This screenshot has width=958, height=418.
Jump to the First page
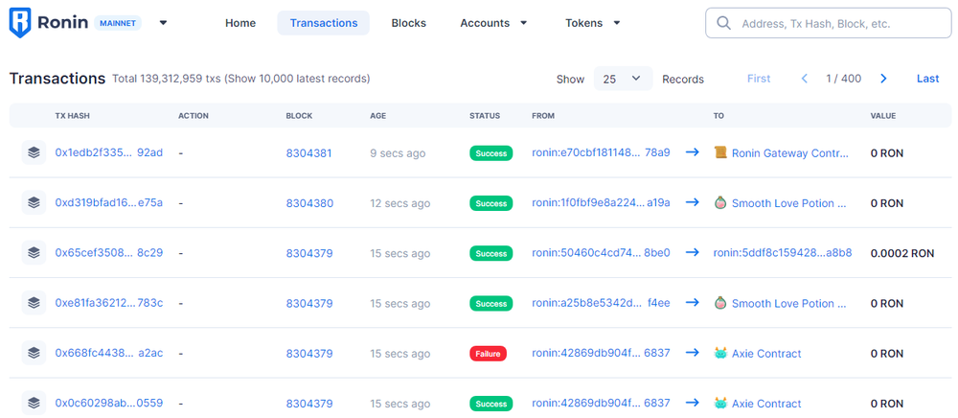[759, 79]
